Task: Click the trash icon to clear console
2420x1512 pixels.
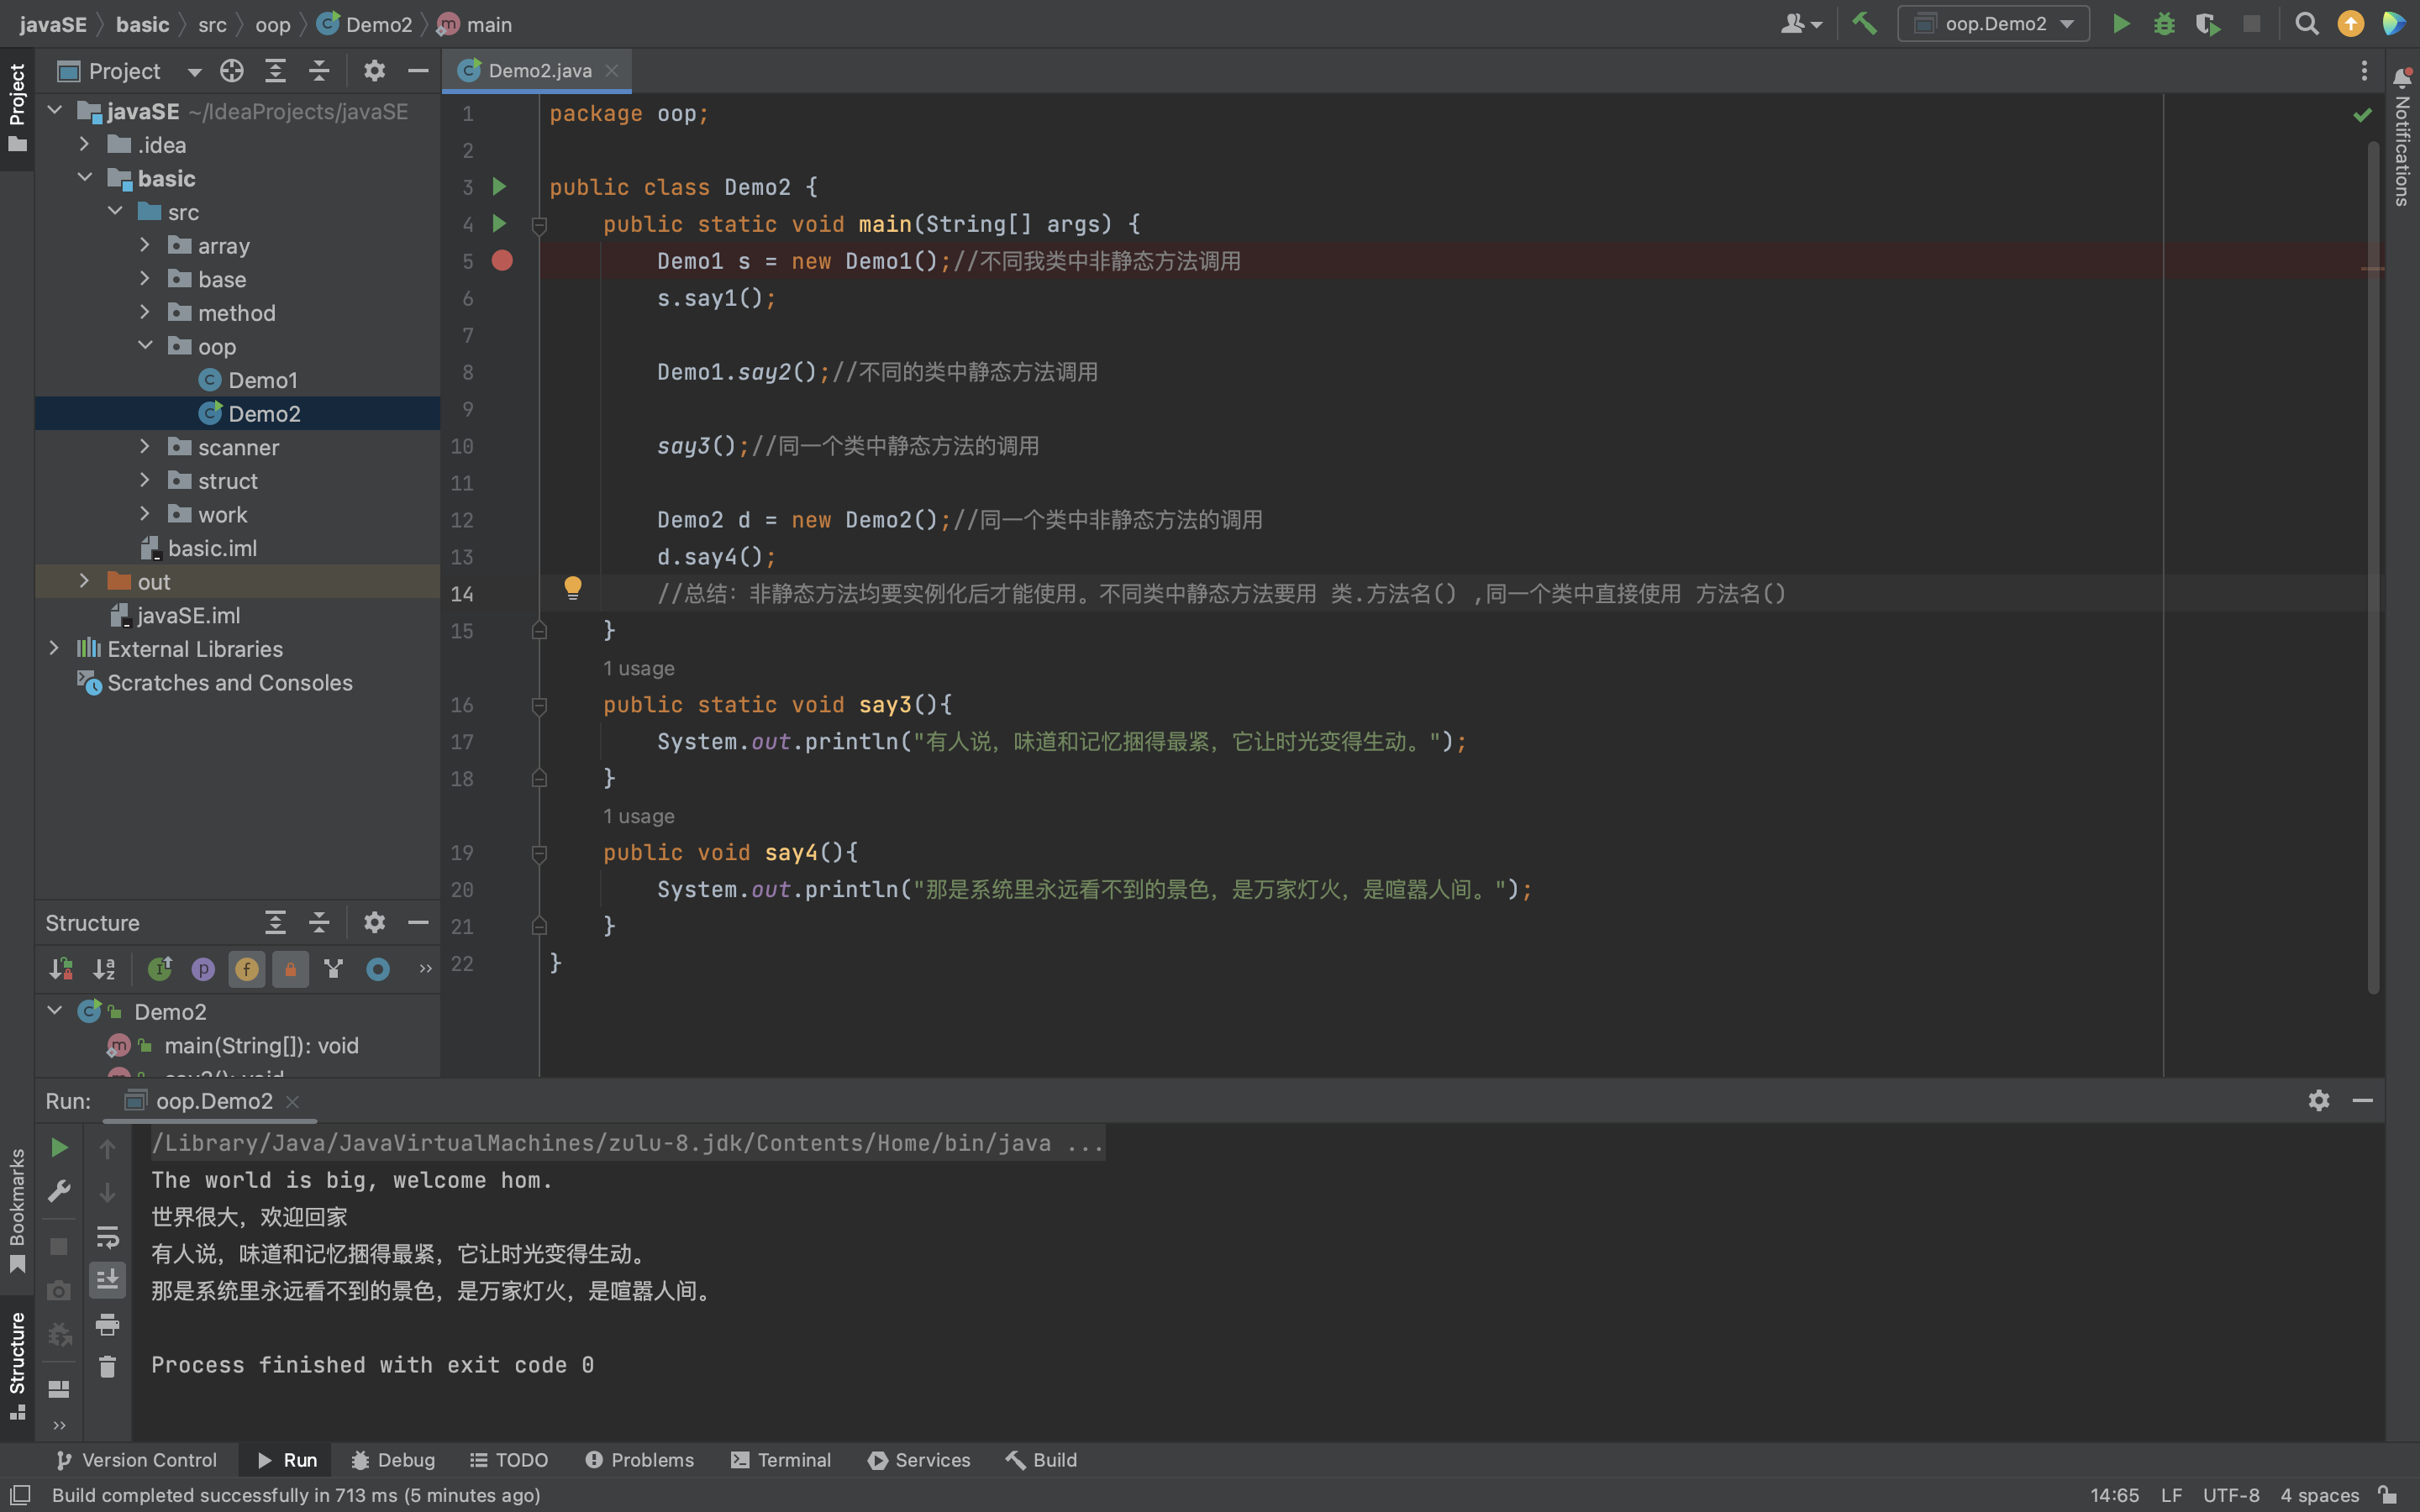Action: point(107,1367)
